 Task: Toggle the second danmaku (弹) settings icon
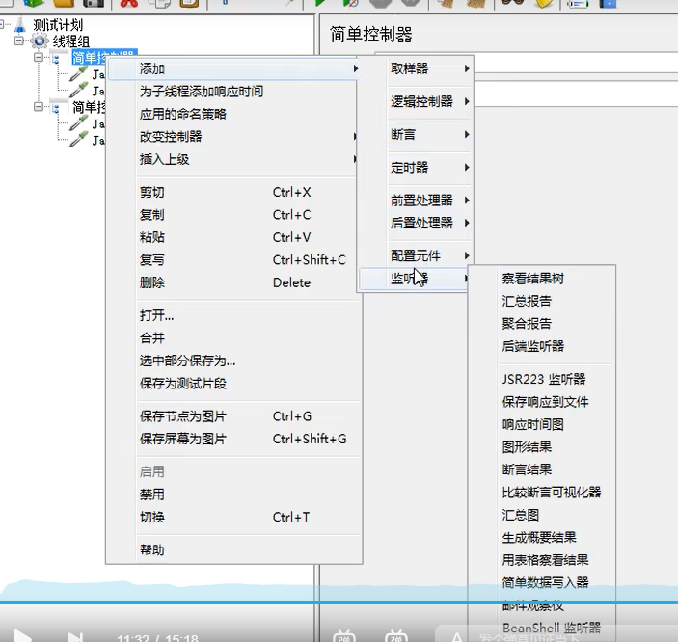(x=396, y=636)
